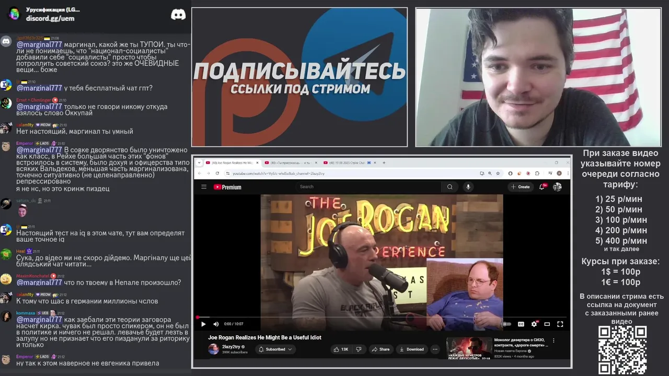This screenshot has width=669, height=376.
Task: Reload the YouTube page
Action: pos(217,173)
